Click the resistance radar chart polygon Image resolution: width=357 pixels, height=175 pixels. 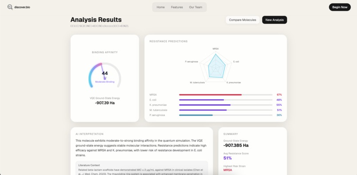pos(216,66)
